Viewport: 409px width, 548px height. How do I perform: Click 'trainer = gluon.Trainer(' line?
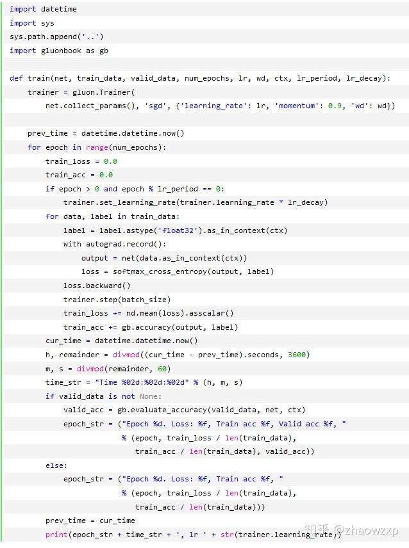click(81, 92)
